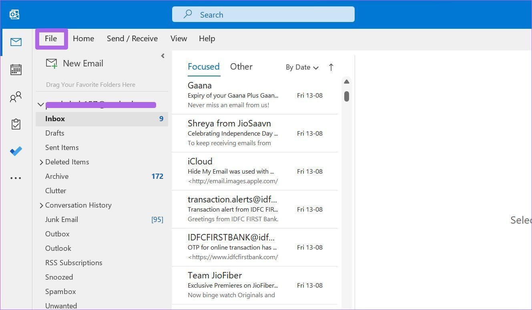Open the Tasks clipboard icon
The width and height of the screenshot is (532, 310).
[x=16, y=124]
